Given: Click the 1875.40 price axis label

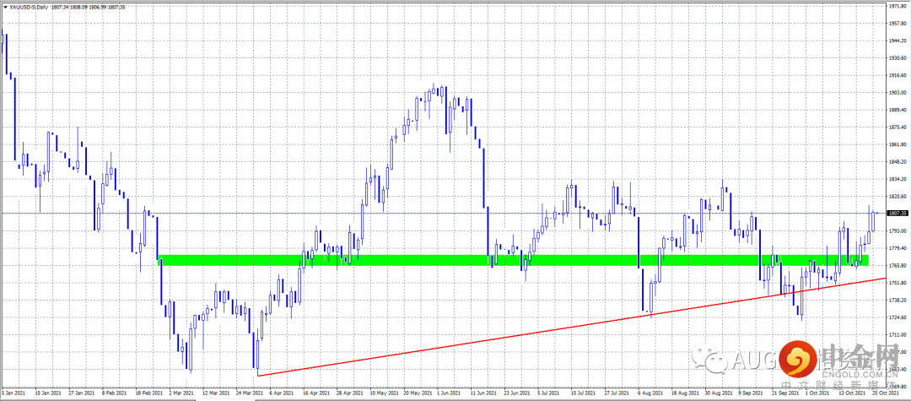Looking at the screenshot, I should 898,127.
